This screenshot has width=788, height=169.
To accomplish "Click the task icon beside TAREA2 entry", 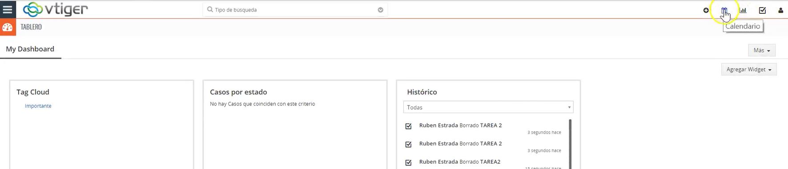I will 408,162.
